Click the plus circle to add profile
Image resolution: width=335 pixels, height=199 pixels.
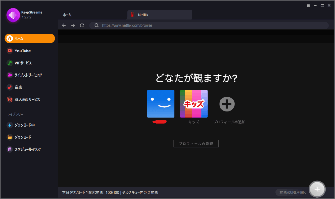coord(227,104)
